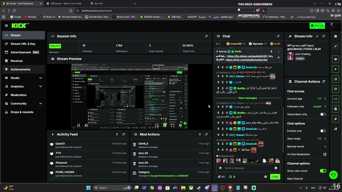Open the info icon in the right rail
Image resolution: width=342 pixels, height=192 pixels.
pyautogui.click(x=336, y=36)
